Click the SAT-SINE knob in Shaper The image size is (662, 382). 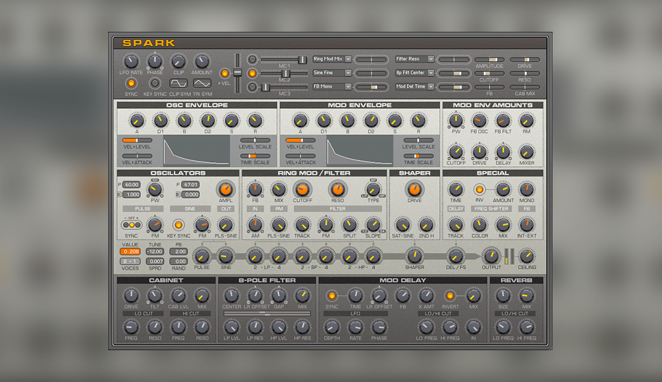[402, 225]
